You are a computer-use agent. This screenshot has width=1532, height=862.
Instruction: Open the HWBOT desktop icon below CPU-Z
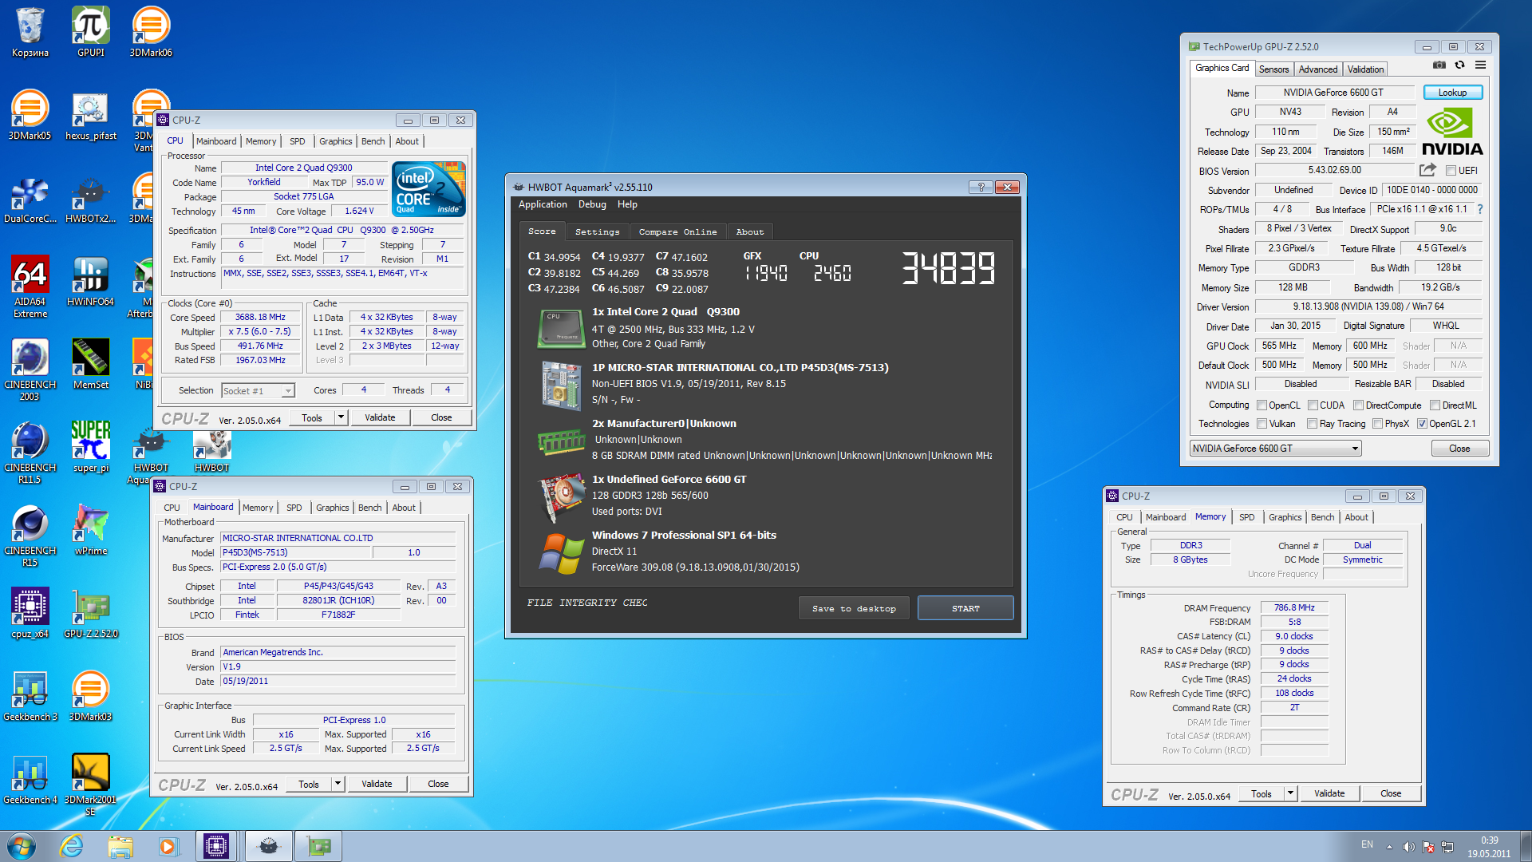click(x=211, y=452)
